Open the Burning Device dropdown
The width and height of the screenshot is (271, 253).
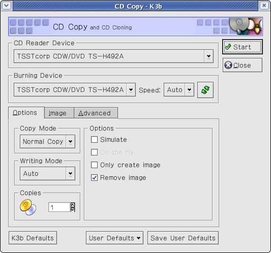tap(75, 89)
